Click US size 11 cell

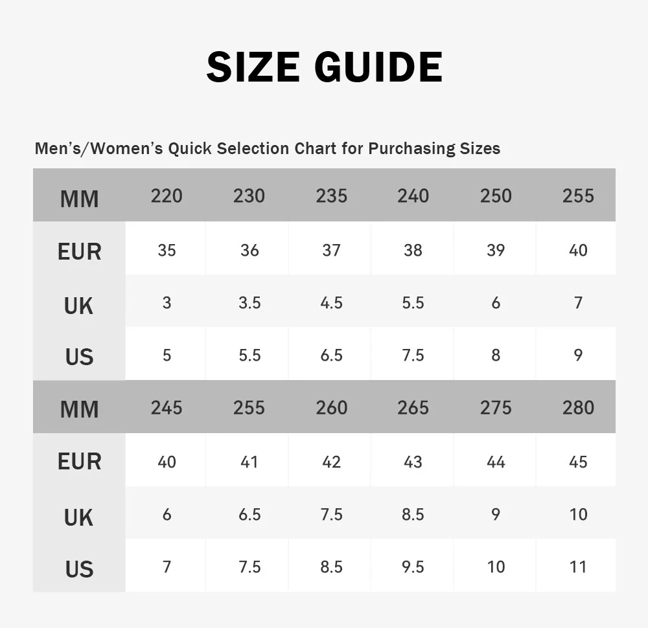tap(578, 566)
